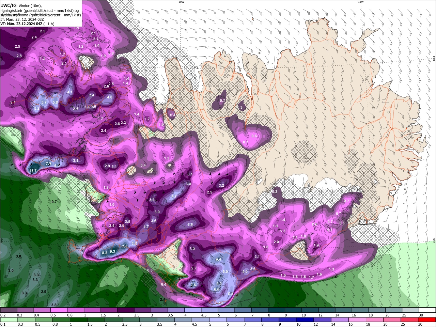Screen dimensions: 436x327
Task: Click the 7.6 value on the map
Action: (193, 285)
